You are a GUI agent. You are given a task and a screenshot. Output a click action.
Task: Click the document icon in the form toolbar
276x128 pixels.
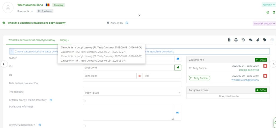point(229,40)
